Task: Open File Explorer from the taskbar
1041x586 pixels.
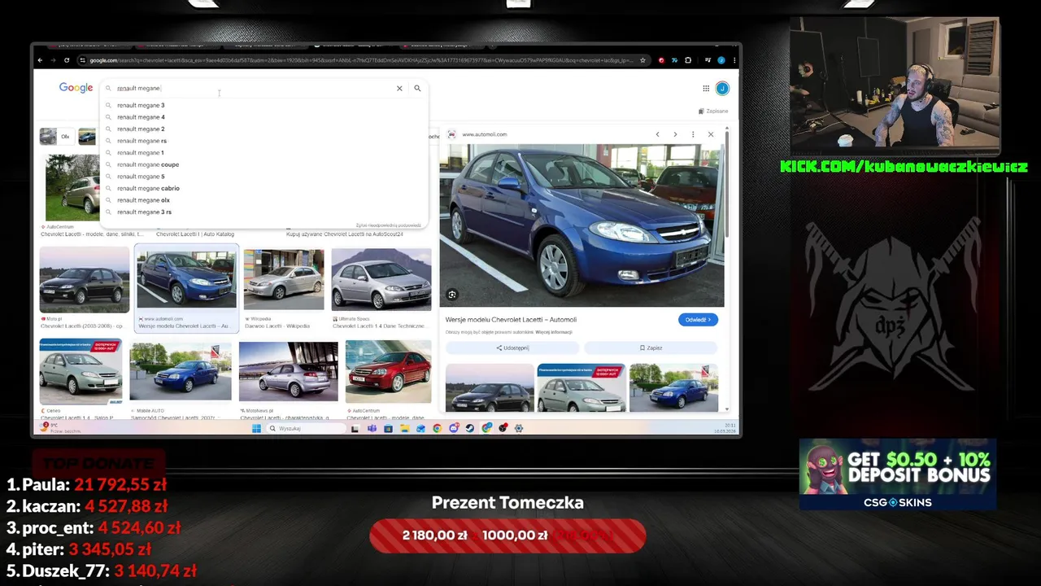Action: pyautogui.click(x=404, y=428)
